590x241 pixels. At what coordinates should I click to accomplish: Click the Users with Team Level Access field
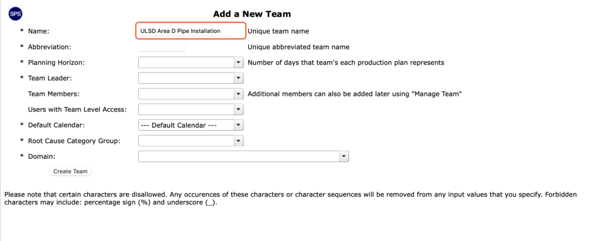[x=186, y=109]
